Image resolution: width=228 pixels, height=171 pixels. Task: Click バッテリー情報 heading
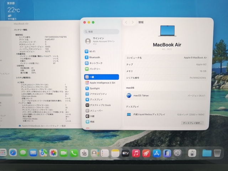point(21,30)
